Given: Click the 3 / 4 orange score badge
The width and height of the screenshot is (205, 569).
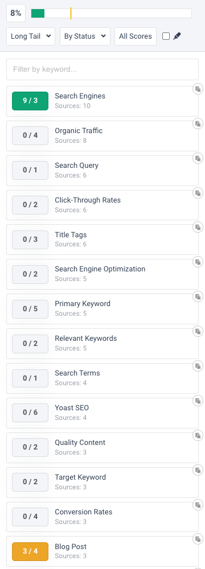Looking at the screenshot, I should [30, 551].
